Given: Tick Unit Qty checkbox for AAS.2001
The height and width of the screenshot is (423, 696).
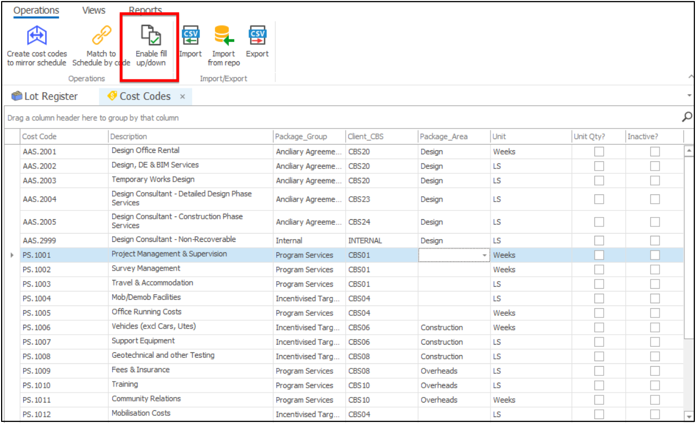Looking at the screenshot, I should 599,151.
